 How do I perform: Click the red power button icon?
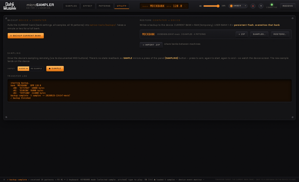(253, 6)
